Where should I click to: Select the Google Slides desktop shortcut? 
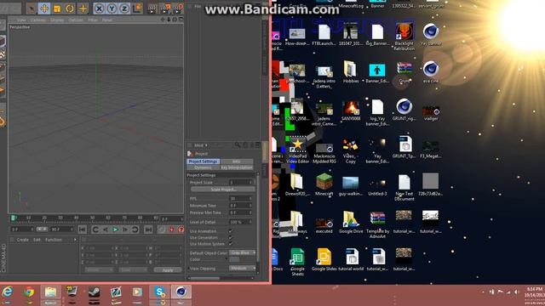(x=324, y=259)
